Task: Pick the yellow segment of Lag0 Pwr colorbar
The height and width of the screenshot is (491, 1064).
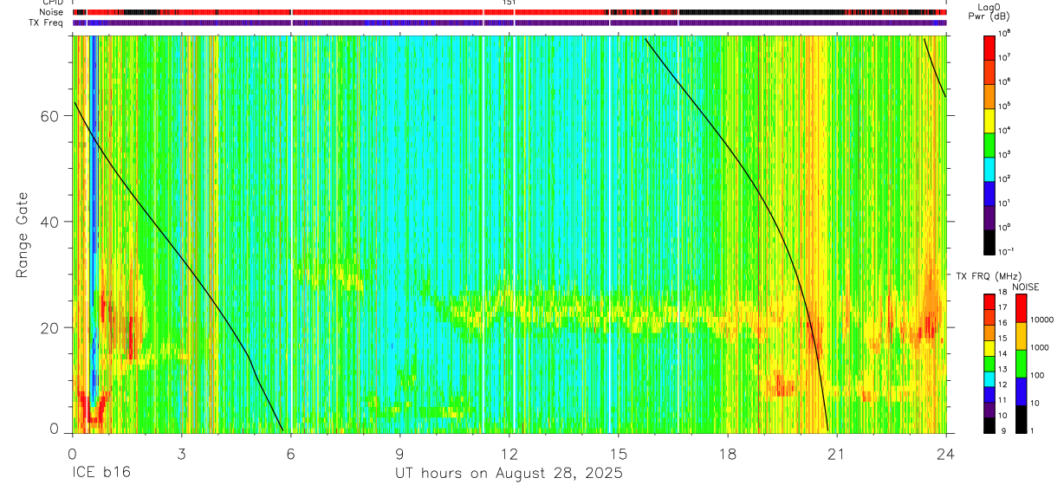Action: pos(989,120)
